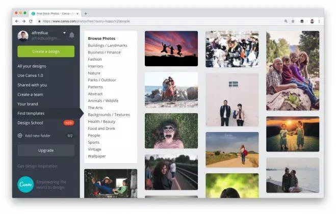This screenshot has height=214, width=336.
Task: Open notifications bell in Canva sidebar
Action: [x=72, y=35]
